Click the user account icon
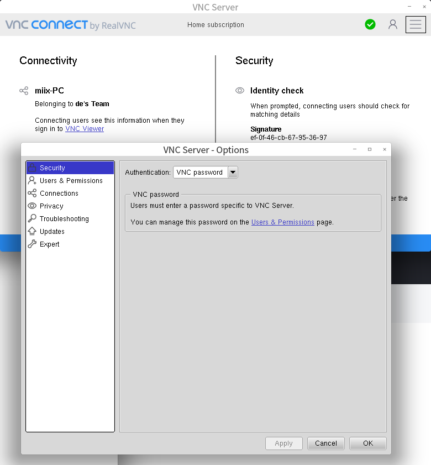 [393, 24]
